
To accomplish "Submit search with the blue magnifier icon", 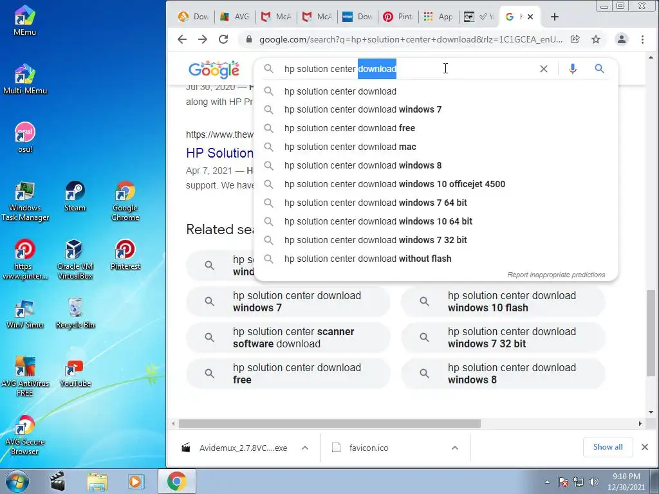I will (x=599, y=68).
